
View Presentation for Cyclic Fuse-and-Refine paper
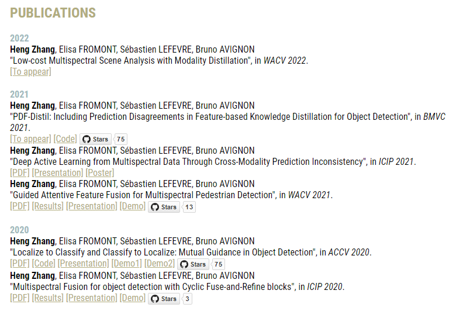click(x=91, y=298)
